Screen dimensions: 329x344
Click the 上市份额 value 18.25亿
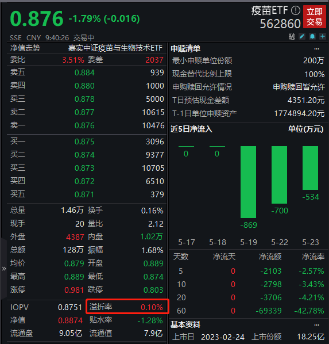click(311, 337)
